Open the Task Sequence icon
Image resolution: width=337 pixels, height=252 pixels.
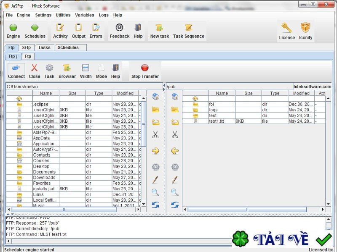tap(188, 28)
